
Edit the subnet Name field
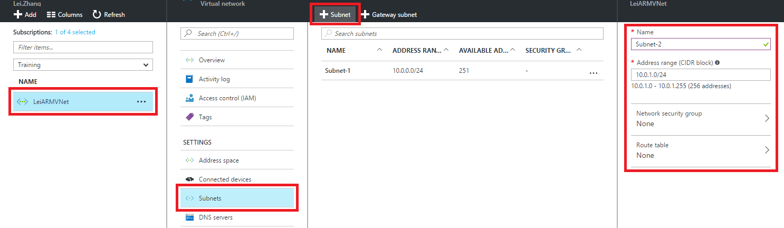point(701,44)
